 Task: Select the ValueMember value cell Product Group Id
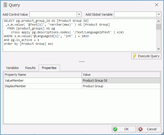click(121, 80)
